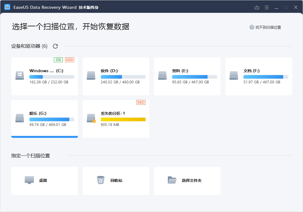Click the 指定一个扫描位置 heading
Screen dimensions: 303x212
(31, 156)
